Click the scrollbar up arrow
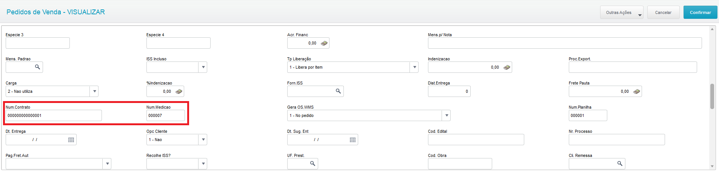Viewport: 719px width, 172px height. [x=712, y=29]
